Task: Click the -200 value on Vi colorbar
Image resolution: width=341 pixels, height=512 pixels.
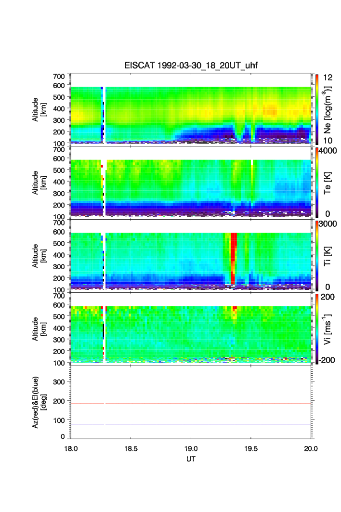Action: 327,360
